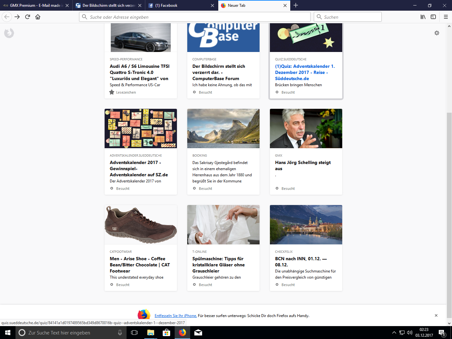Open new tab page settings gear
Image resolution: width=452 pixels, height=339 pixels.
437,33
